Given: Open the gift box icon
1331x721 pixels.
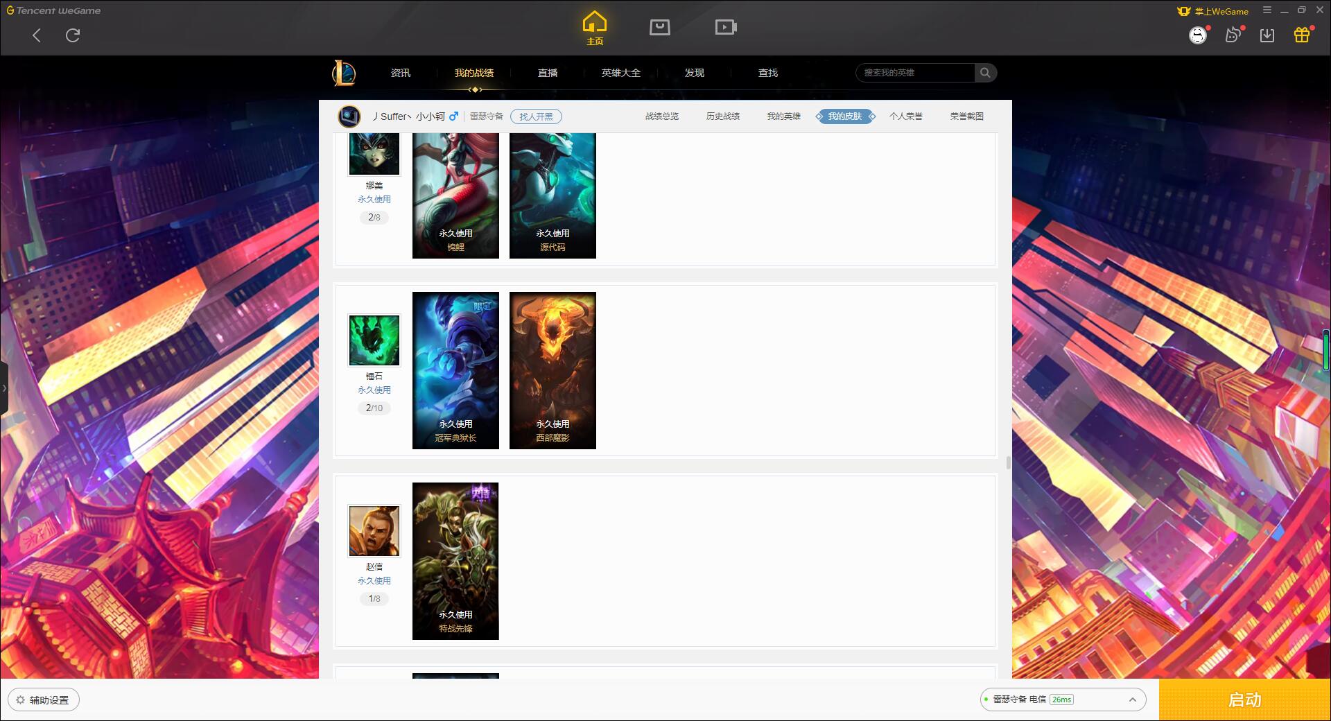Looking at the screenshot, I should [1302, 35].
